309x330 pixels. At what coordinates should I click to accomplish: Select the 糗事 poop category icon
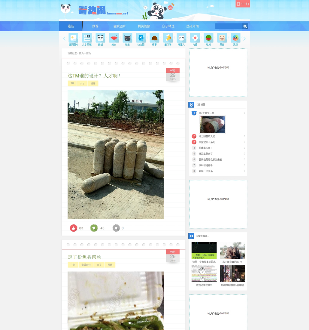click(x=154, y=38)
